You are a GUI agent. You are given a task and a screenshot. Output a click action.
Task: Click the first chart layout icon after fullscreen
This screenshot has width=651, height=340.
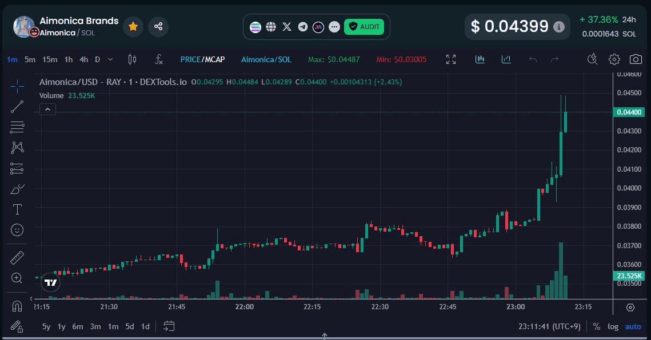[480, 59]
